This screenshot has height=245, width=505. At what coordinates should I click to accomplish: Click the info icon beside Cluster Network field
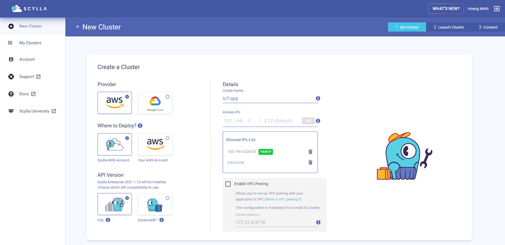click(318, 222)
